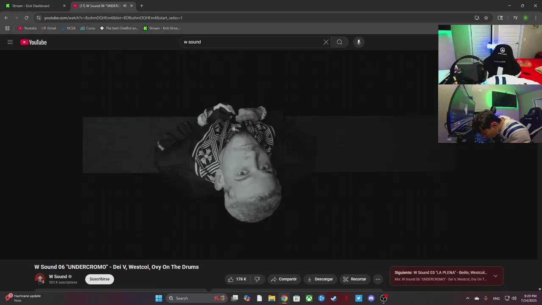Click the YouTube URL address bar
This screenshot has width=542, height=305.
pyautogui.click(x=254, y=18)
